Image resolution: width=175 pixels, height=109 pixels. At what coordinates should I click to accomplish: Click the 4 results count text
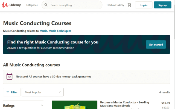165,92
